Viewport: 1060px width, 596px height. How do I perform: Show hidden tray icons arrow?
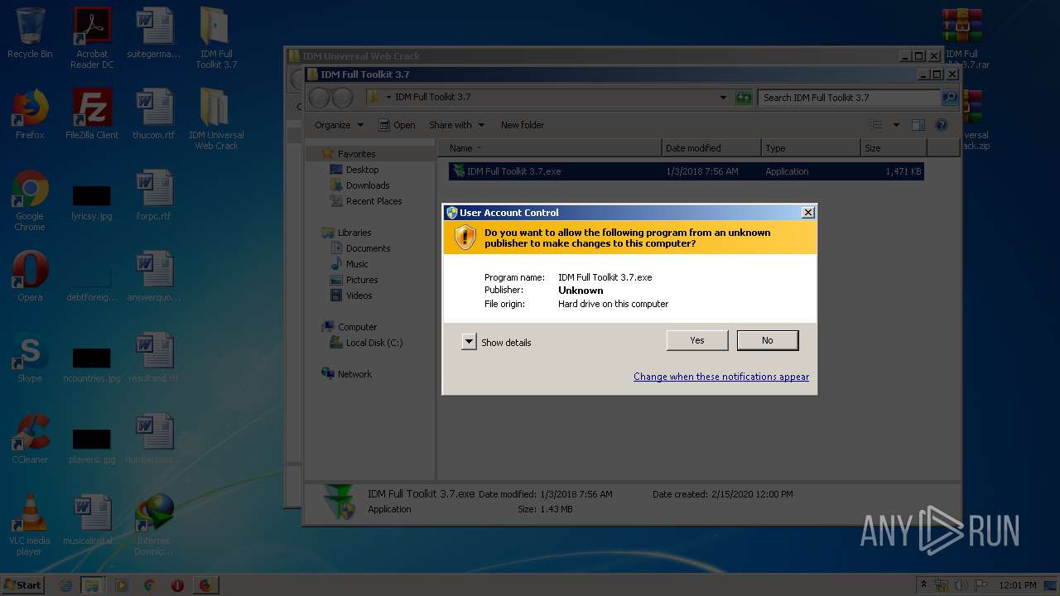923,585
